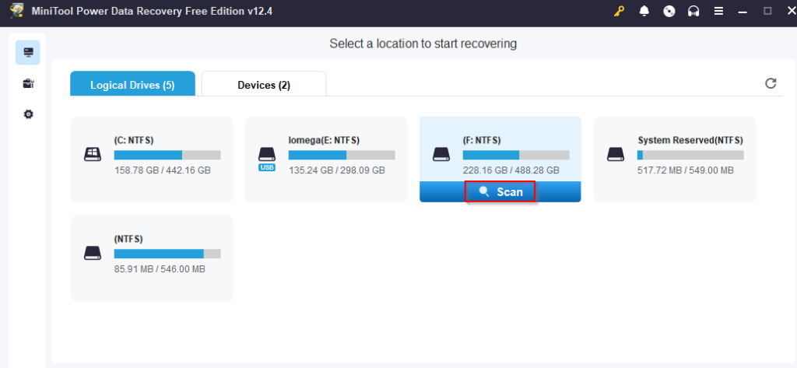Image resolution: width=797 pixels, height=368 pixels.
Task: Click 'Select a location to start recovering' heading
Action: [x=423, y=44]
